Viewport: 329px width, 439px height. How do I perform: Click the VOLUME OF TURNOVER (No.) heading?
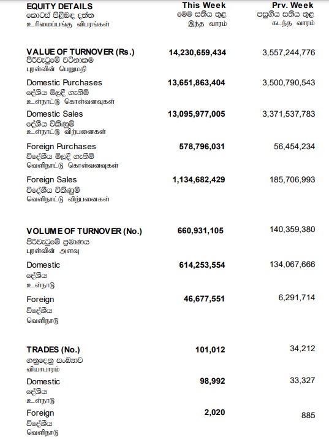[x=85, y=231]
